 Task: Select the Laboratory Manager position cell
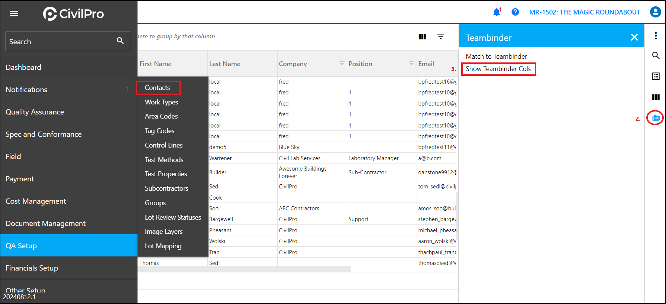(382, 158)
